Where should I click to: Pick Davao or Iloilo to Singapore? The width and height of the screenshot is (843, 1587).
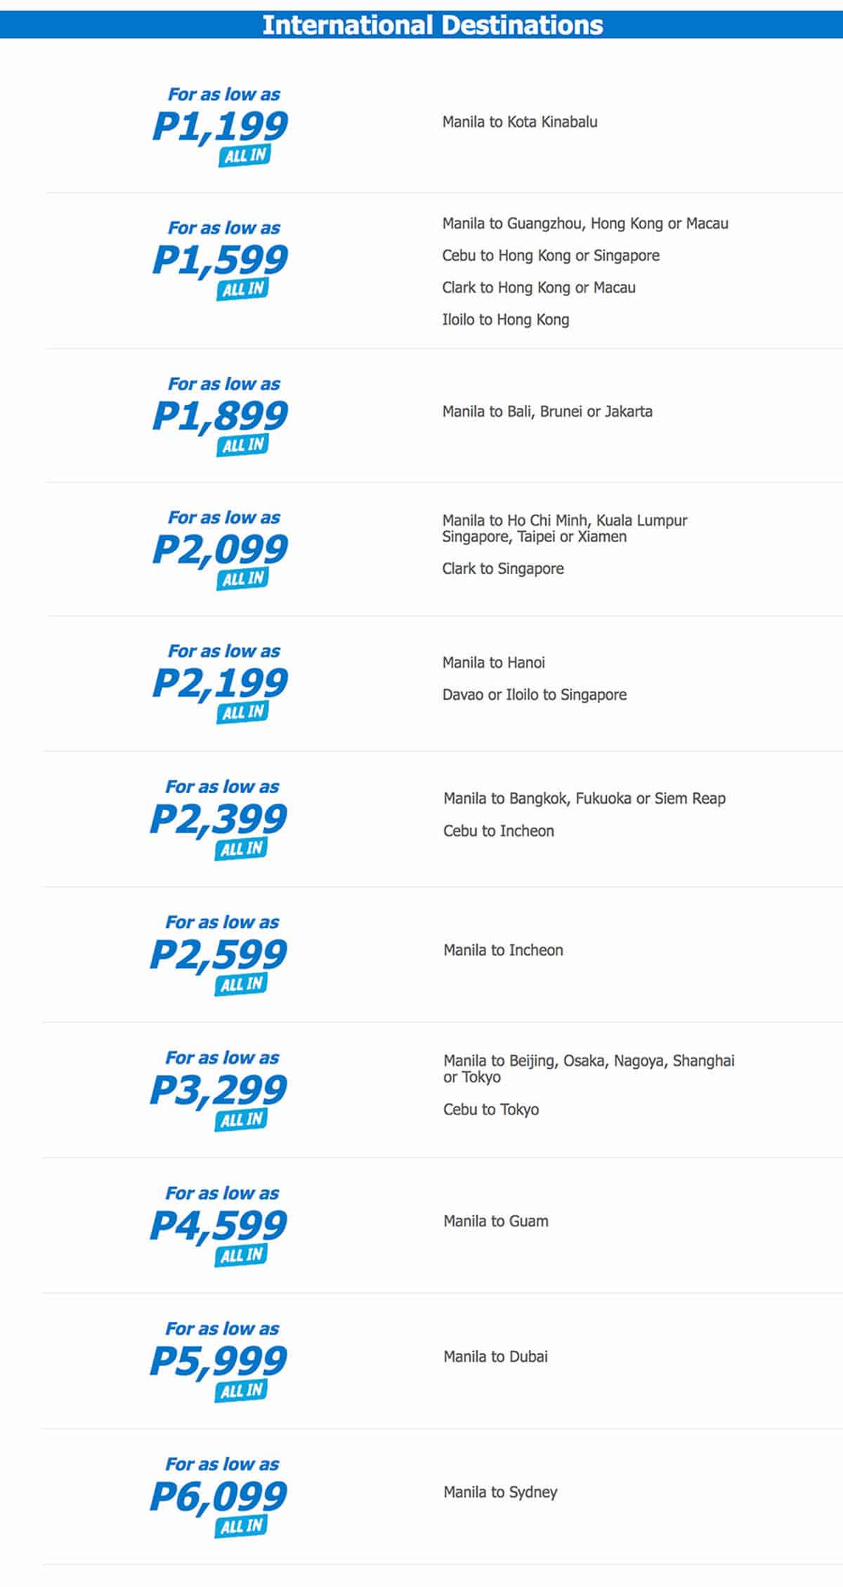pyautogui.click(x=535, y=695)
